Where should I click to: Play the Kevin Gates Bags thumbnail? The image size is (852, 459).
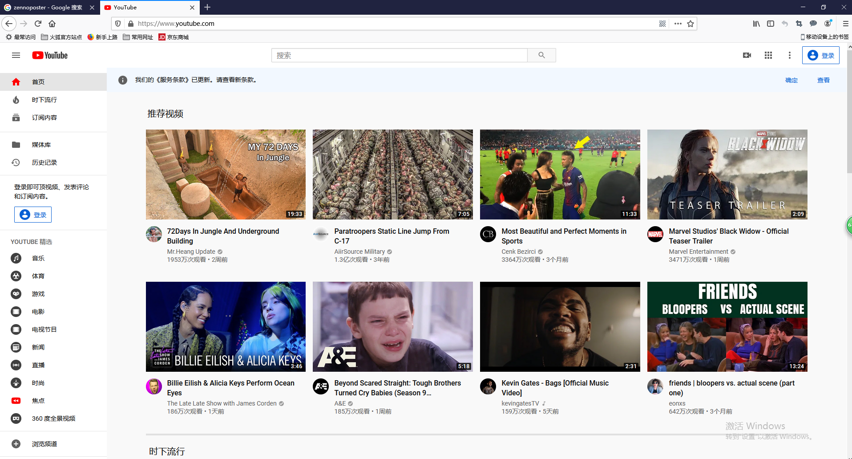(x=560, y=326)
